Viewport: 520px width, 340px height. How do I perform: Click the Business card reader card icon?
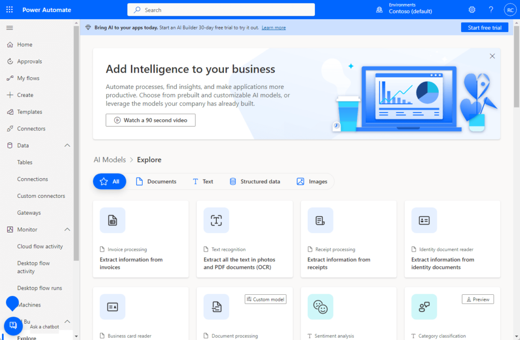[112, 307]
